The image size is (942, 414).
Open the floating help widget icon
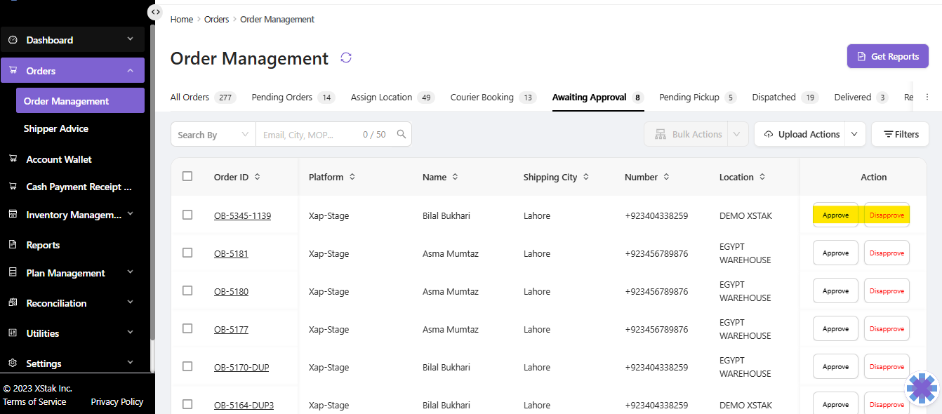[922, 388]
